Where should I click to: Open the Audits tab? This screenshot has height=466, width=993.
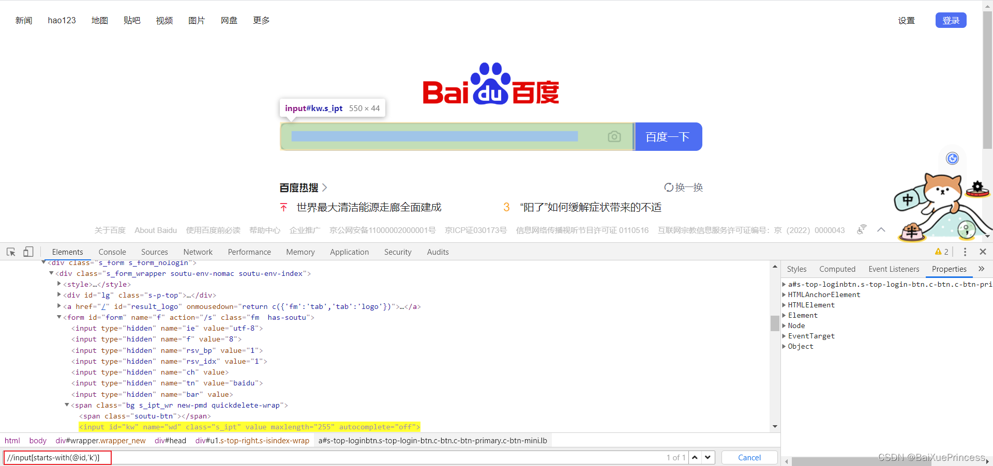(438, 252)
